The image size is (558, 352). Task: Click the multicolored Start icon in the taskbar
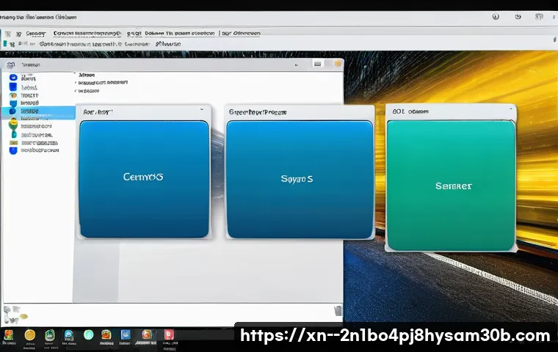click(9, 335)
